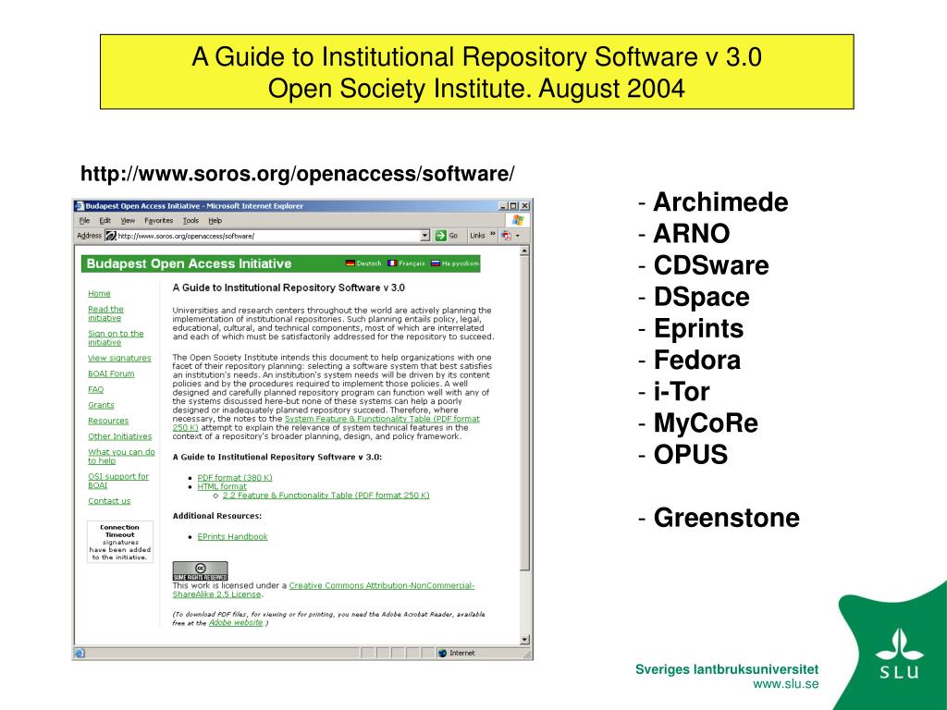Open Contact us link
This screenshot has width=947, height=710.
click(109, 501)
